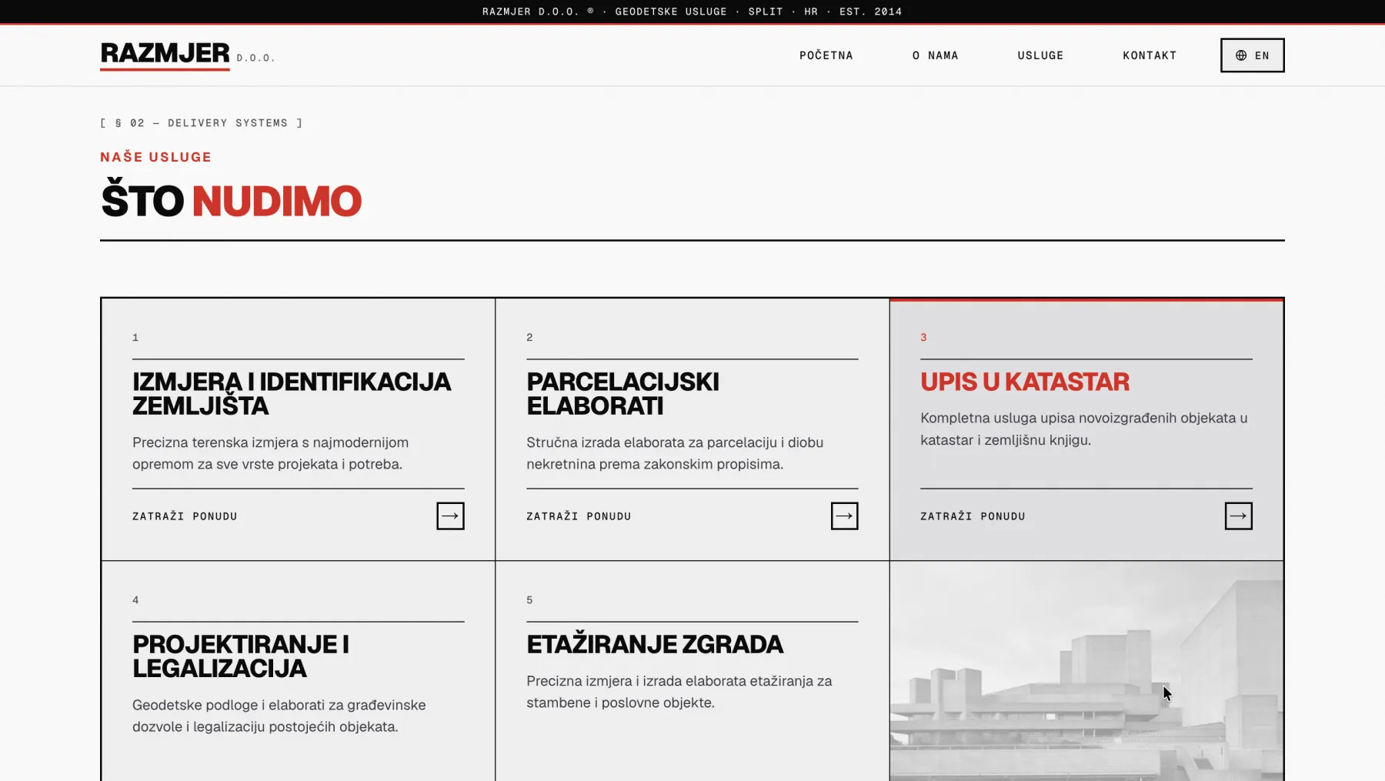
Task: Select the IZMJERA I IDENTIFIKACIJA ZEMLJIŠTA heading
Action: pyautogui.click(x=292, y=393)
